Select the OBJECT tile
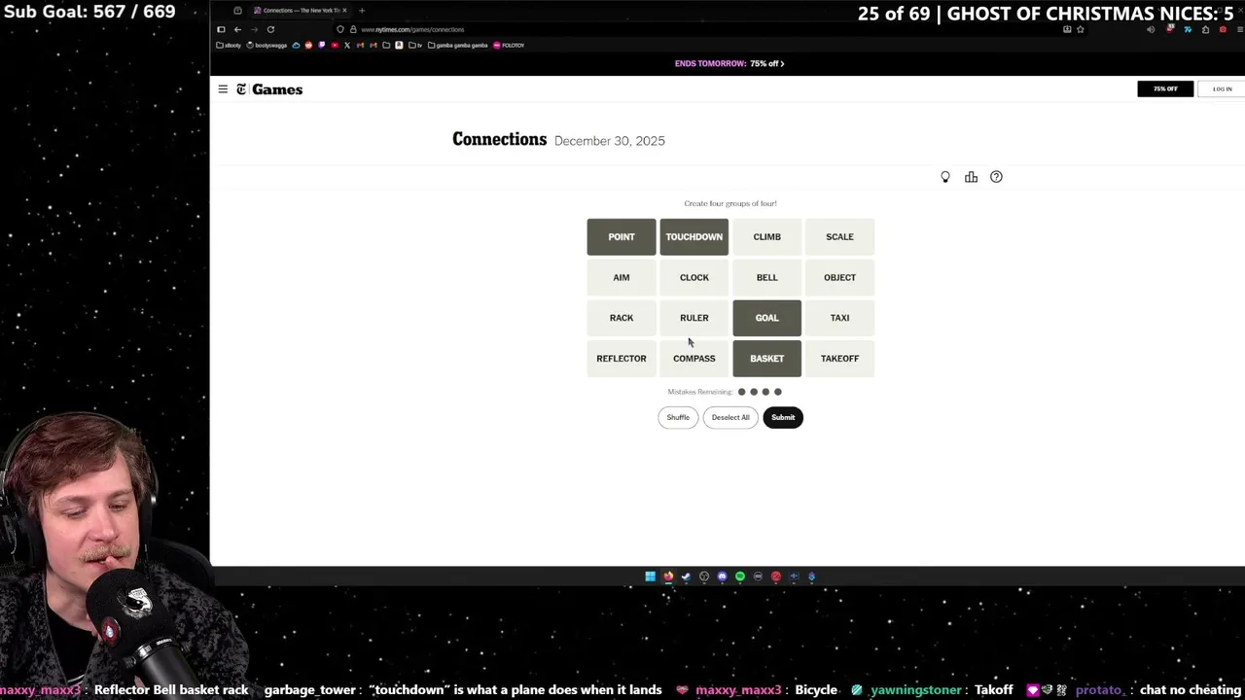This screenshot has height=700, width=1245. tap(839, 277)
